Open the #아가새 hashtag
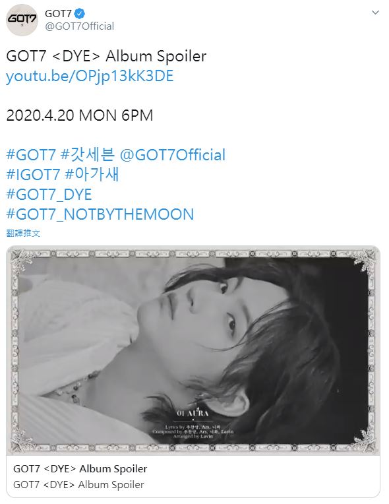The height and width of the screenshot is (504, 389). (x=92, y=175)
